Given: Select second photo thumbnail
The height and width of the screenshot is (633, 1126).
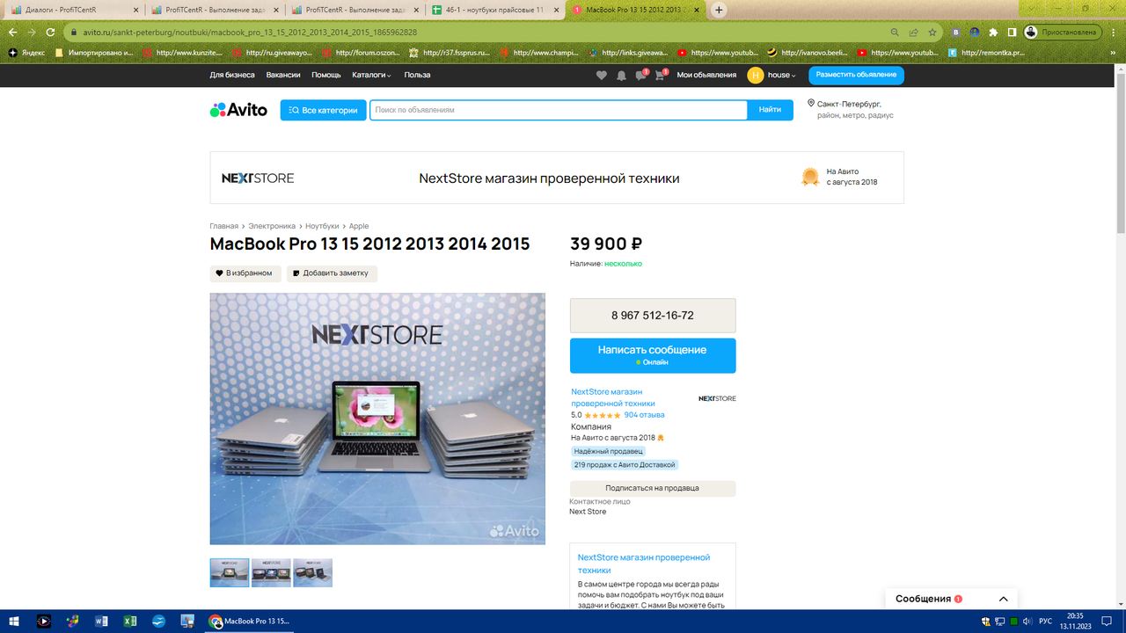Looking at the screenshot, I should click(x=271, y=572).
